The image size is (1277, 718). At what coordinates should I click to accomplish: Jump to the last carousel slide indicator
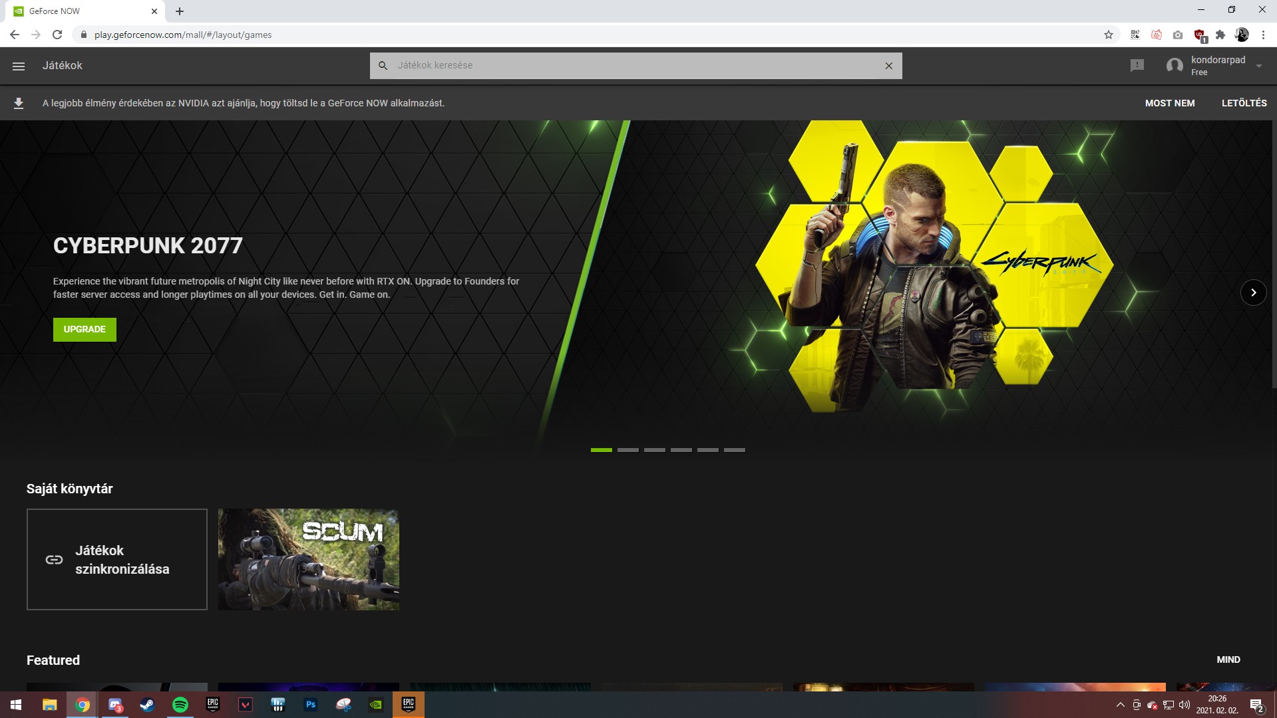734,450
